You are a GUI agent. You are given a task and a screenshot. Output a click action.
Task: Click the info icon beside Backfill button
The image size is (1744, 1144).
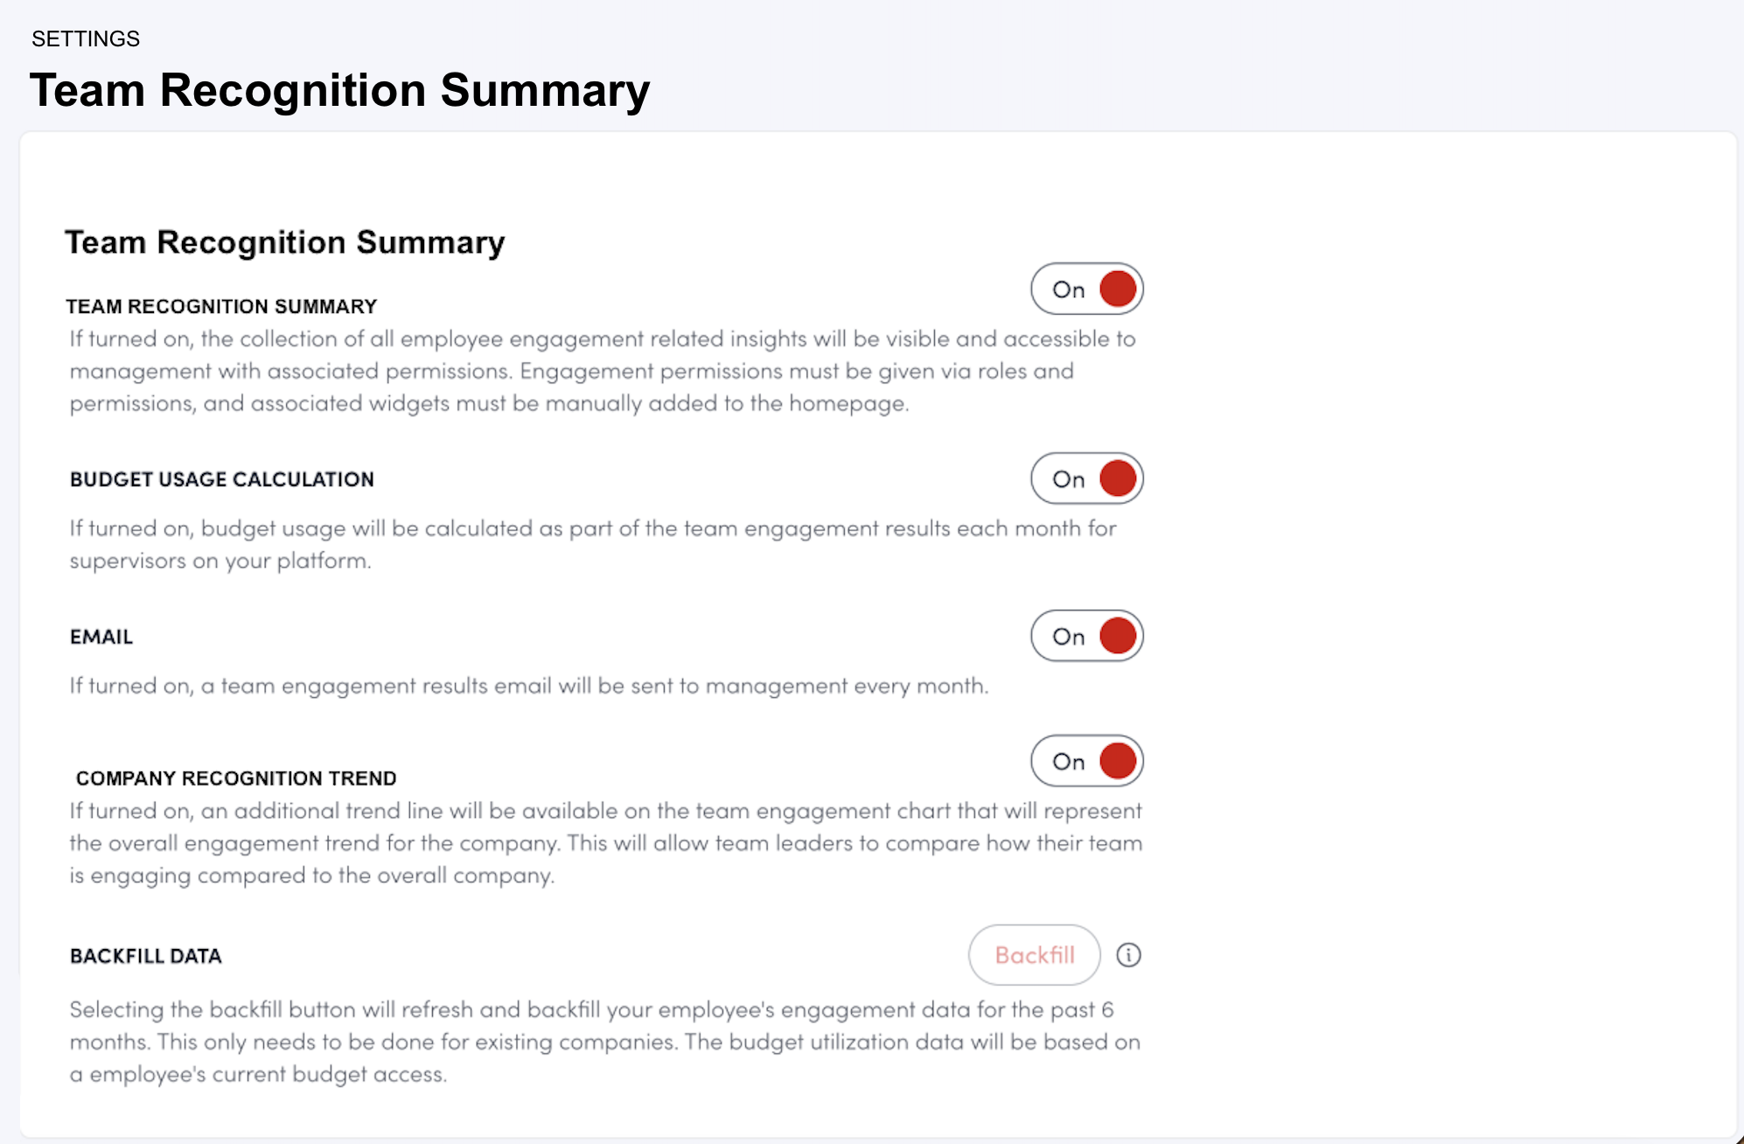(x=1128, y=955)
